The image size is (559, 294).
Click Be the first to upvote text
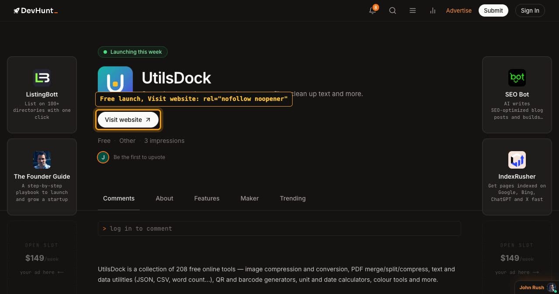pyautogui.click(x=139, y=157)
